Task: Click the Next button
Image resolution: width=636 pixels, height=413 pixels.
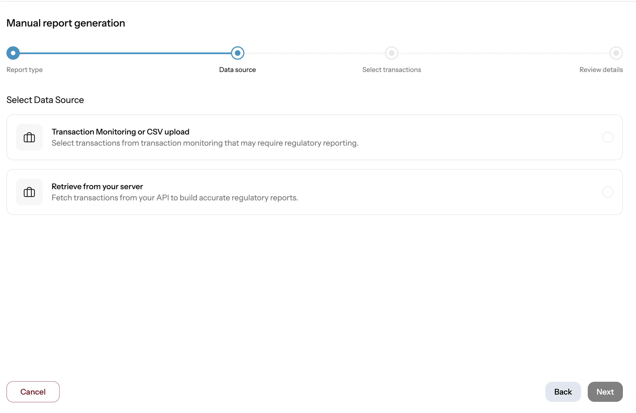Action: tap(605, 392)
